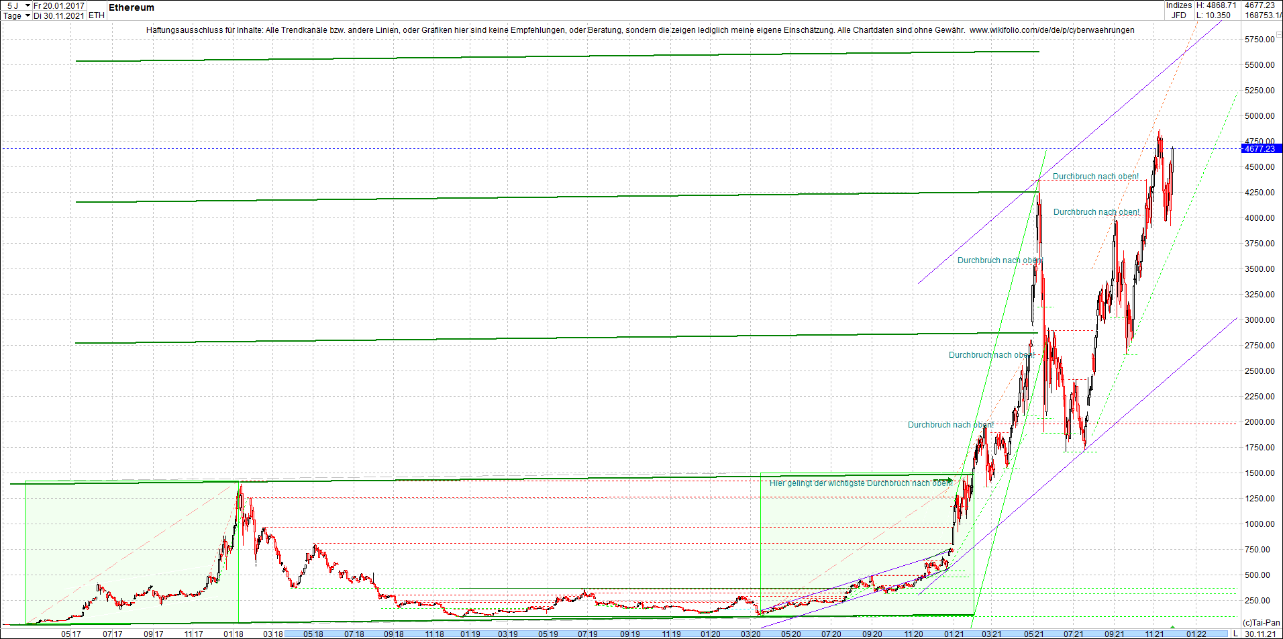Click the Indizes label in the header

click(x=1179, y=5)
